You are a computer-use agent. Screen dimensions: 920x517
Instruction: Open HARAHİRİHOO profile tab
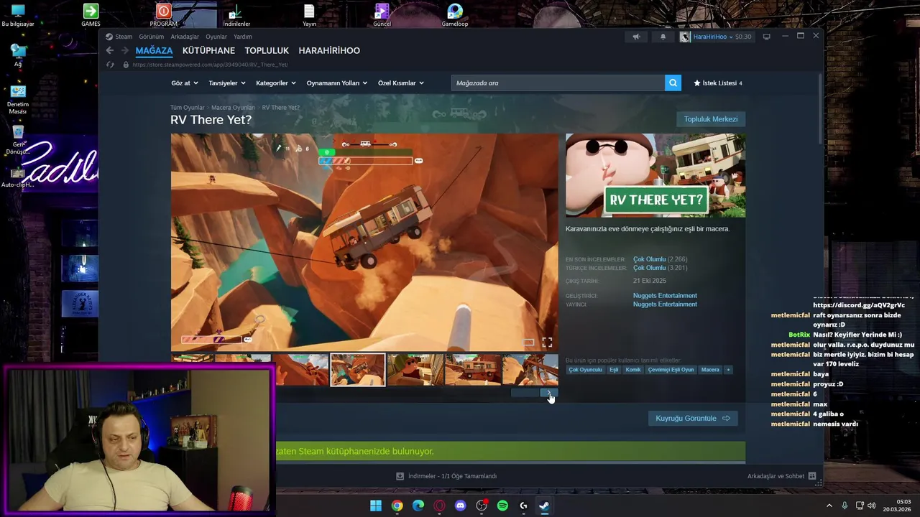coord(329,50)
